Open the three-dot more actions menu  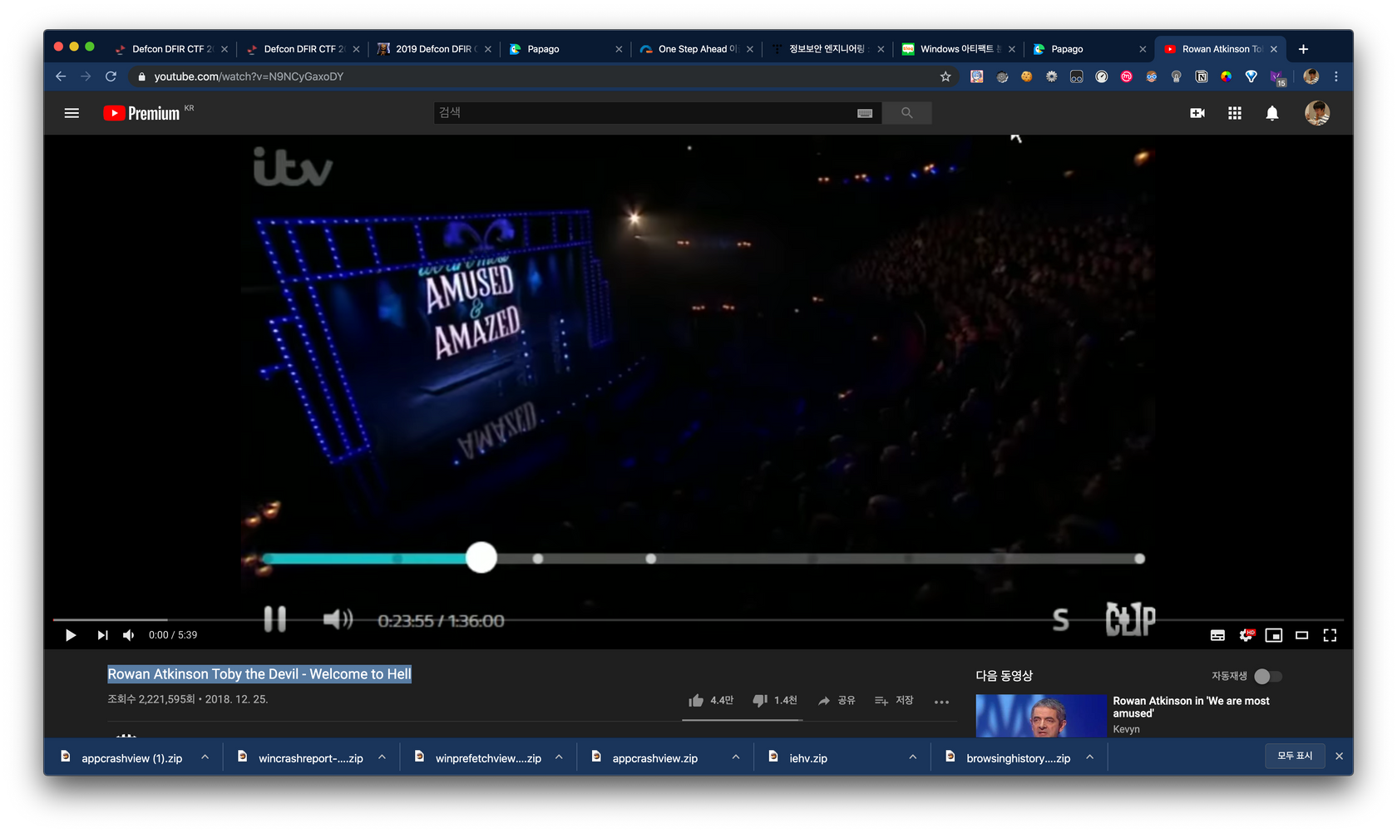point(941,702)
